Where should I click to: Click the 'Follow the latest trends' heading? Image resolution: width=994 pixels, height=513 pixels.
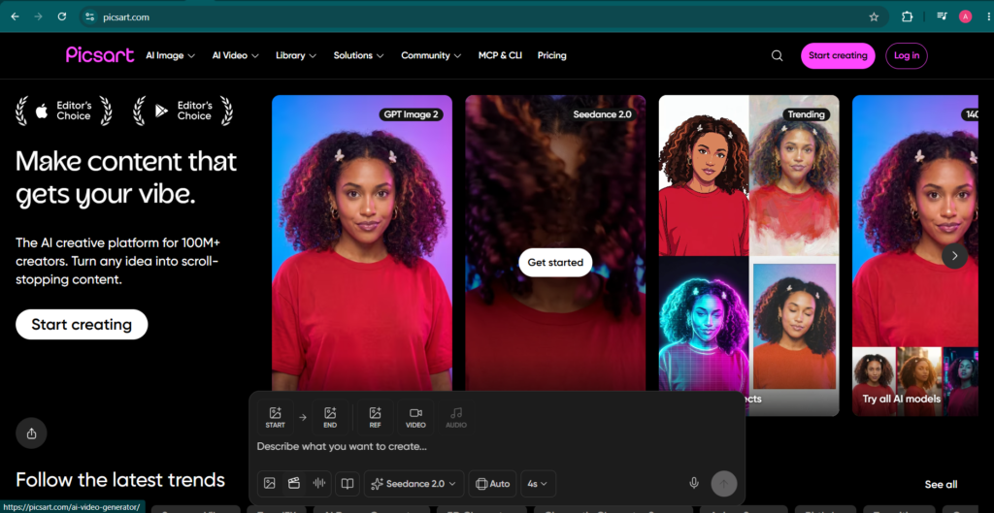(120, 479)
